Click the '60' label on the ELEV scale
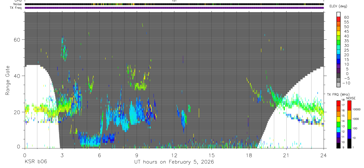 (347, 17)
